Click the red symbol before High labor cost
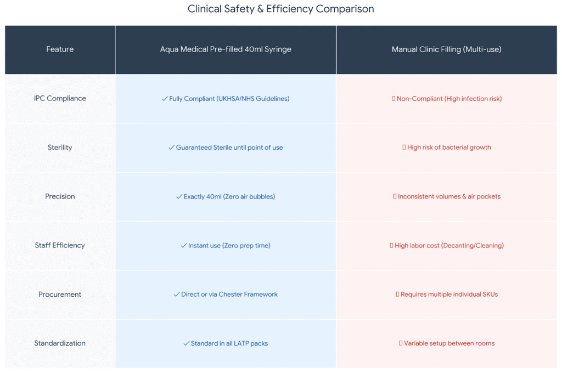562x373 pixels. point(391,246)
